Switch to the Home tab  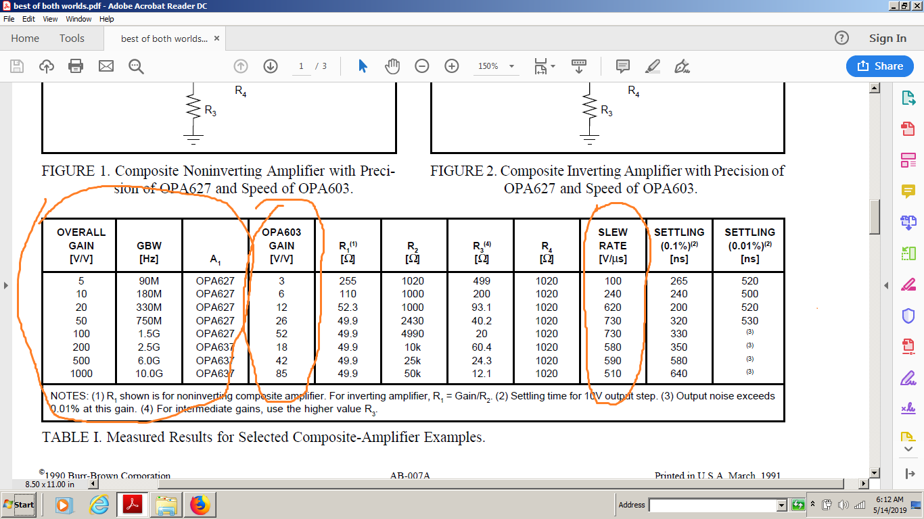(x=25, y=39)
